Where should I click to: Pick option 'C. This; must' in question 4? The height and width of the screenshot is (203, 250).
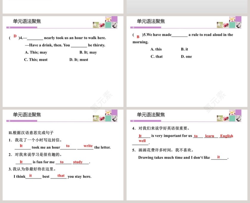[36, 60]
